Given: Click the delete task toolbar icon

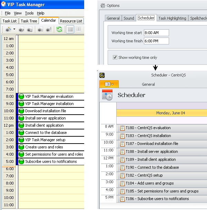Looking at the screenshot, I should pos(29,30).
